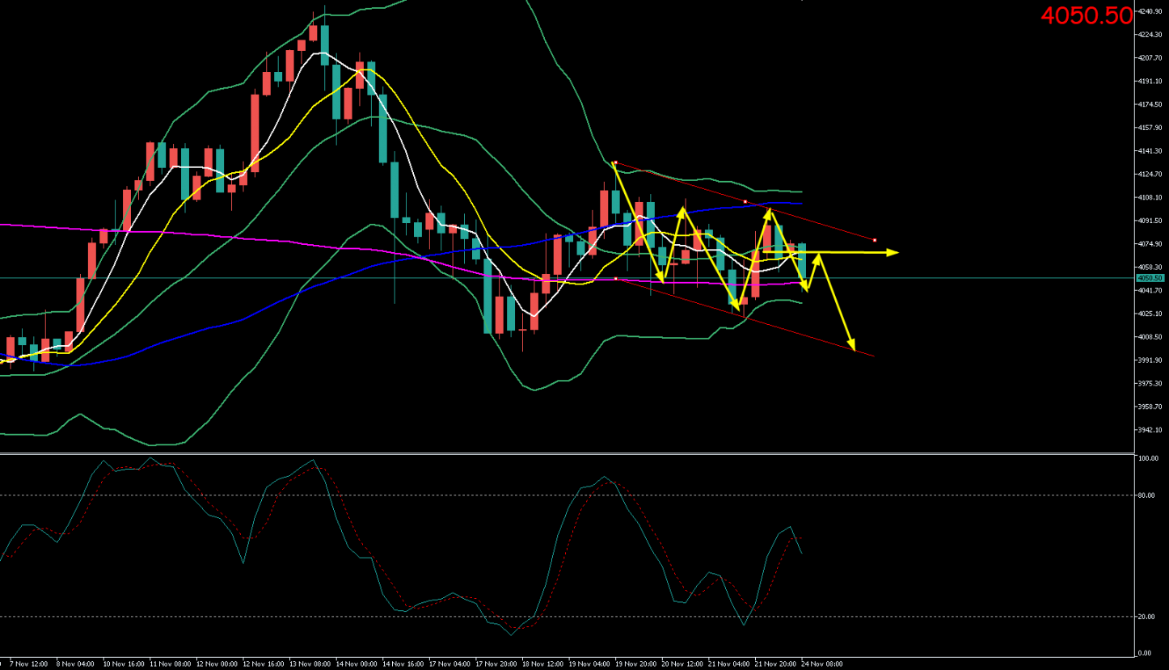Grab the red channel's rightmost anchor point

(x=875, y=240)
